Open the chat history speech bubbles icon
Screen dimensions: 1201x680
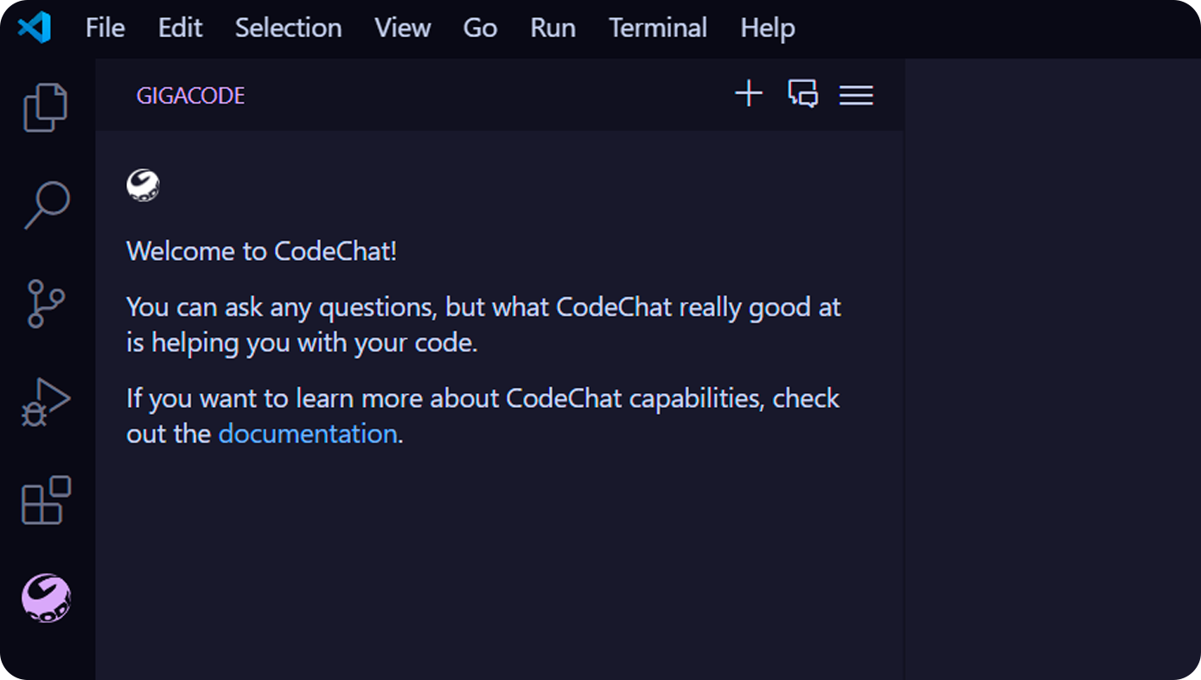[802, 93]
